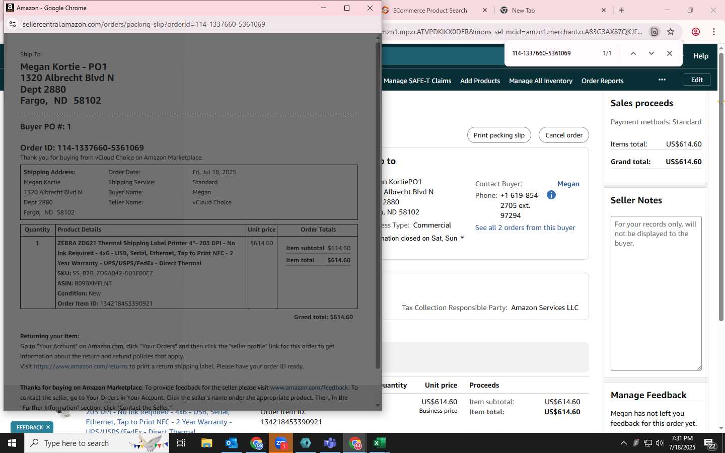Show hidden system tray icons
725x453 pixels.
pos(623,443)
